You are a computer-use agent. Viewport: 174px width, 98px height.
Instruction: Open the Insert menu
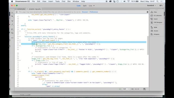pos(51,1)
